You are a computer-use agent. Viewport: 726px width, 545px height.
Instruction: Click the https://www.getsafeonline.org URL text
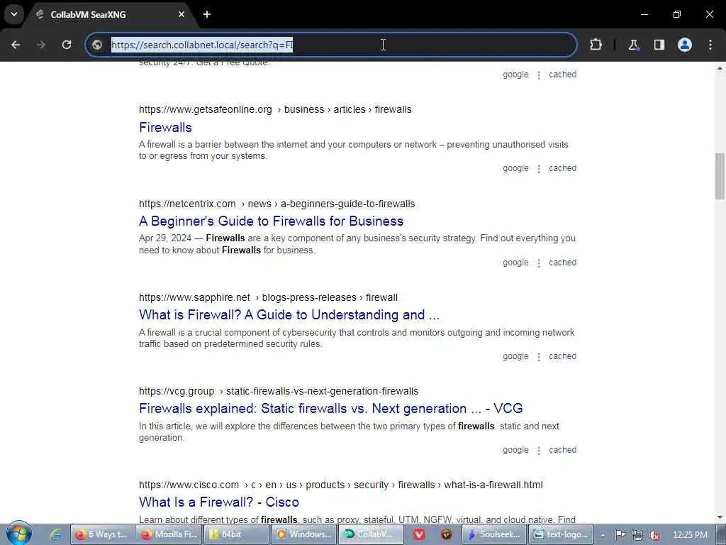pyautogui.click(x=206, y=109)
